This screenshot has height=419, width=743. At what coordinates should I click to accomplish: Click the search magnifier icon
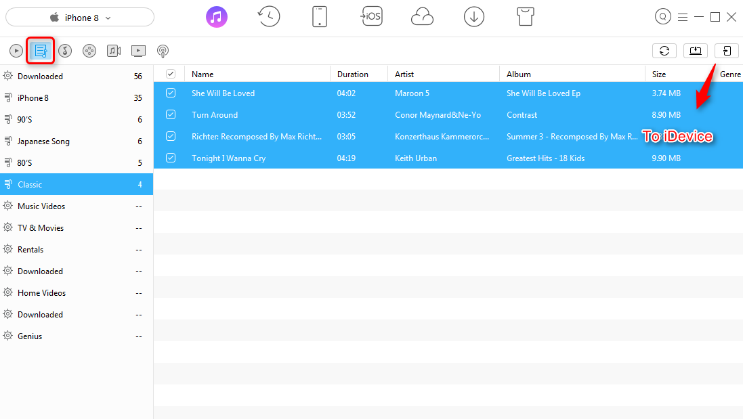[663, 17]
